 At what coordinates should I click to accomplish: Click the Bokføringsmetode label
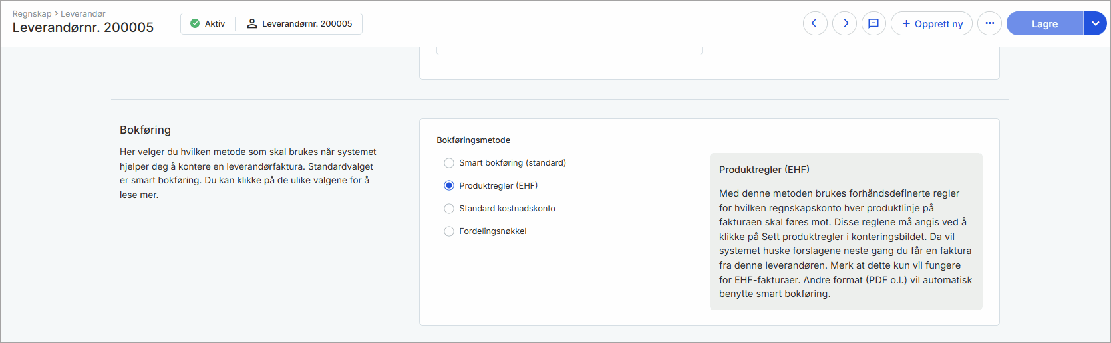pyautogui.click(x=473, y=140)
